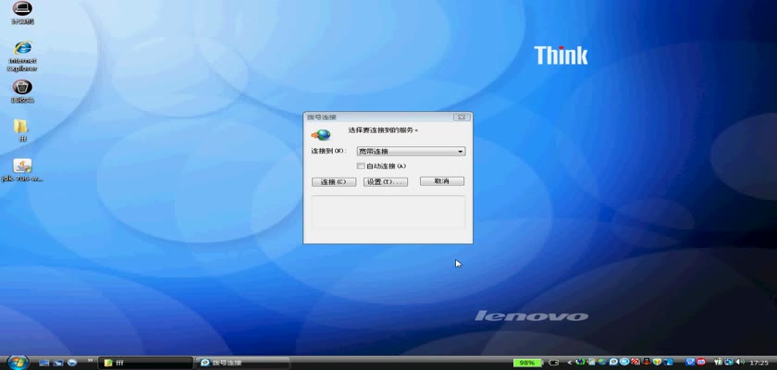Click the blue square tray icon beside the red one
The width and height of the screenshot is (777, 370).
tap(690, 363)
